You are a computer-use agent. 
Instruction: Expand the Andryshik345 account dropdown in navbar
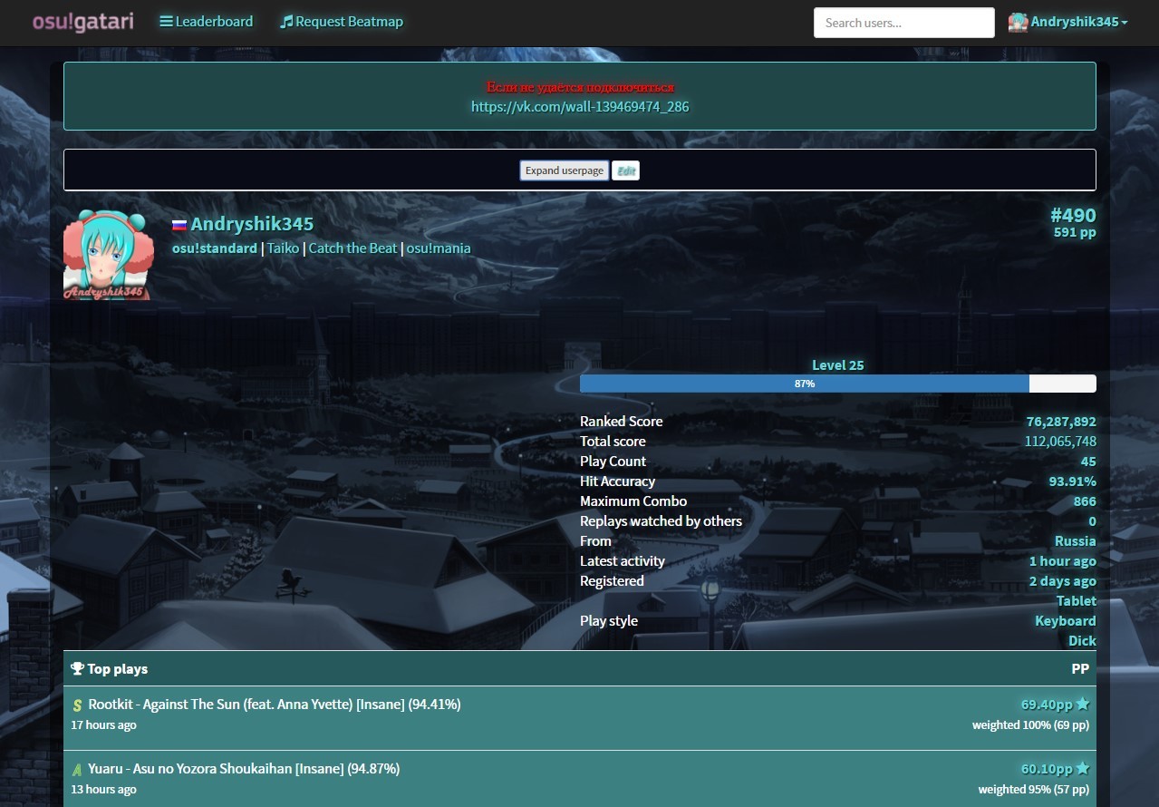pyautogui.click(x=1068, y=22)
